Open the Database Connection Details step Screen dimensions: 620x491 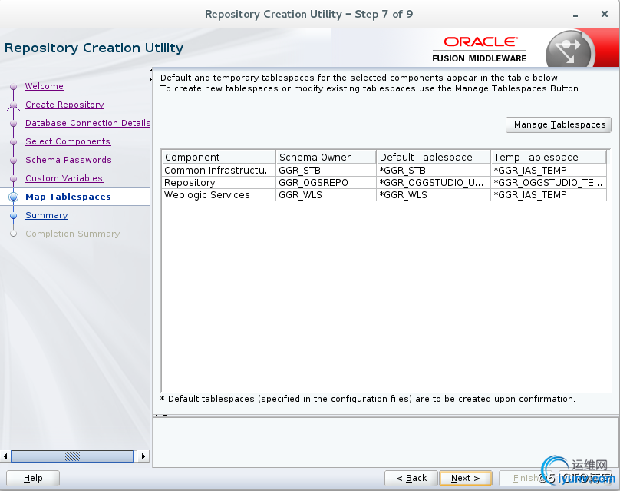(x=87, y=123)
